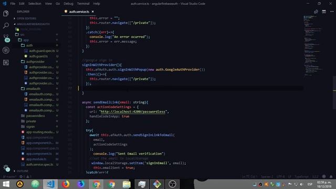Click the Visual Studio Code taskbar icon
The height and width of the screenshot is (189, 336).
[x=50, y=184]
